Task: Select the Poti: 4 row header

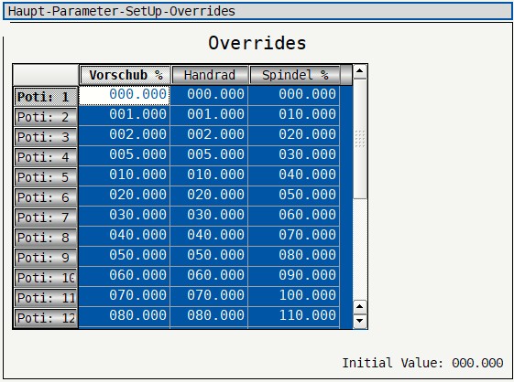Action: click(46, 157)
